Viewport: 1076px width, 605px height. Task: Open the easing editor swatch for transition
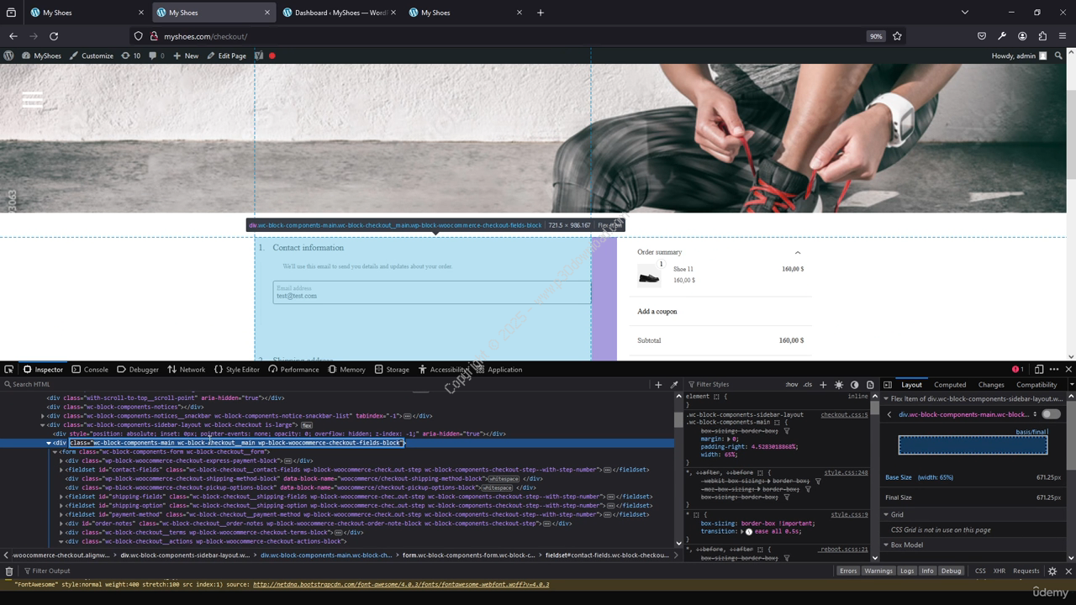click(748, 531)
